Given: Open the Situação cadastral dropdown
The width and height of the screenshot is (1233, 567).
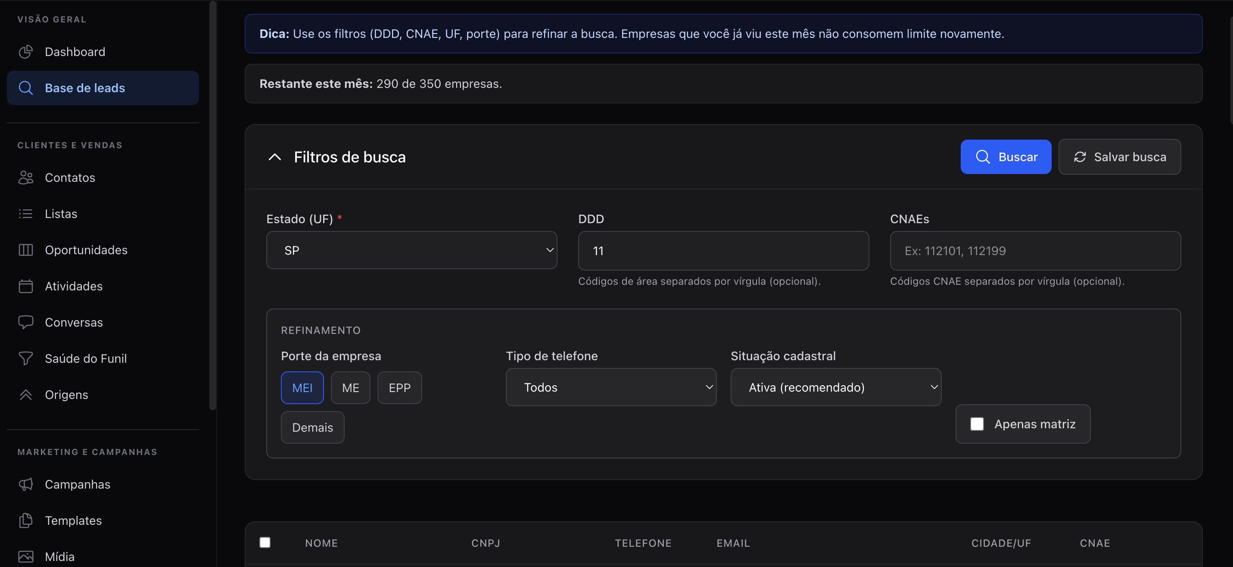Looking at the screenshot, I should [836, 387].
